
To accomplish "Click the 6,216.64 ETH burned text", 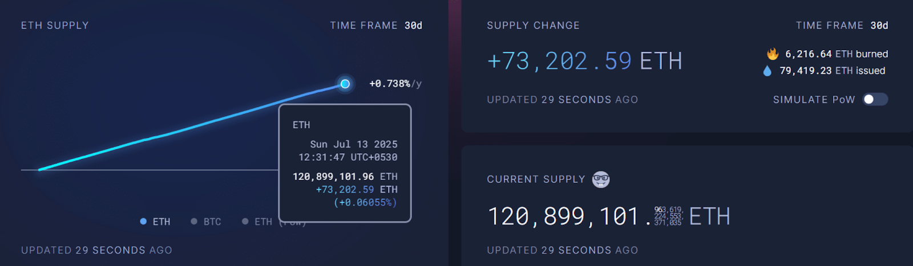I will 836,54.
